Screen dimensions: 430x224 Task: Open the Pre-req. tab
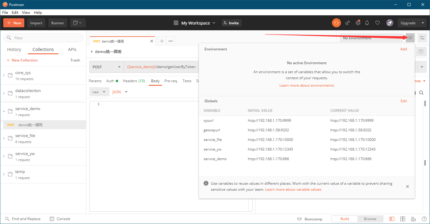171,81
